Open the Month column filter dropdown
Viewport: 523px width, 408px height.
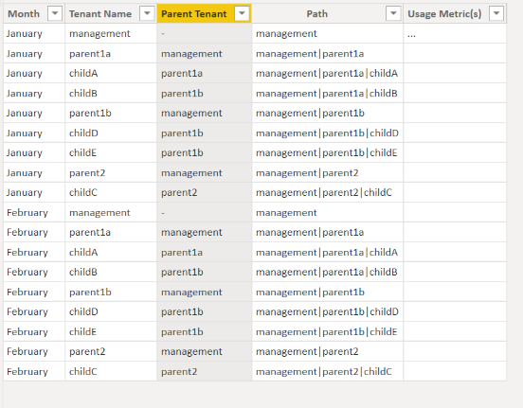pyautogui.click(x=55, y=13)
